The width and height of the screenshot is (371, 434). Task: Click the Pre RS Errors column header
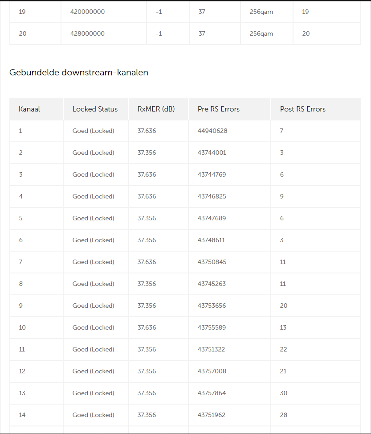218,109
